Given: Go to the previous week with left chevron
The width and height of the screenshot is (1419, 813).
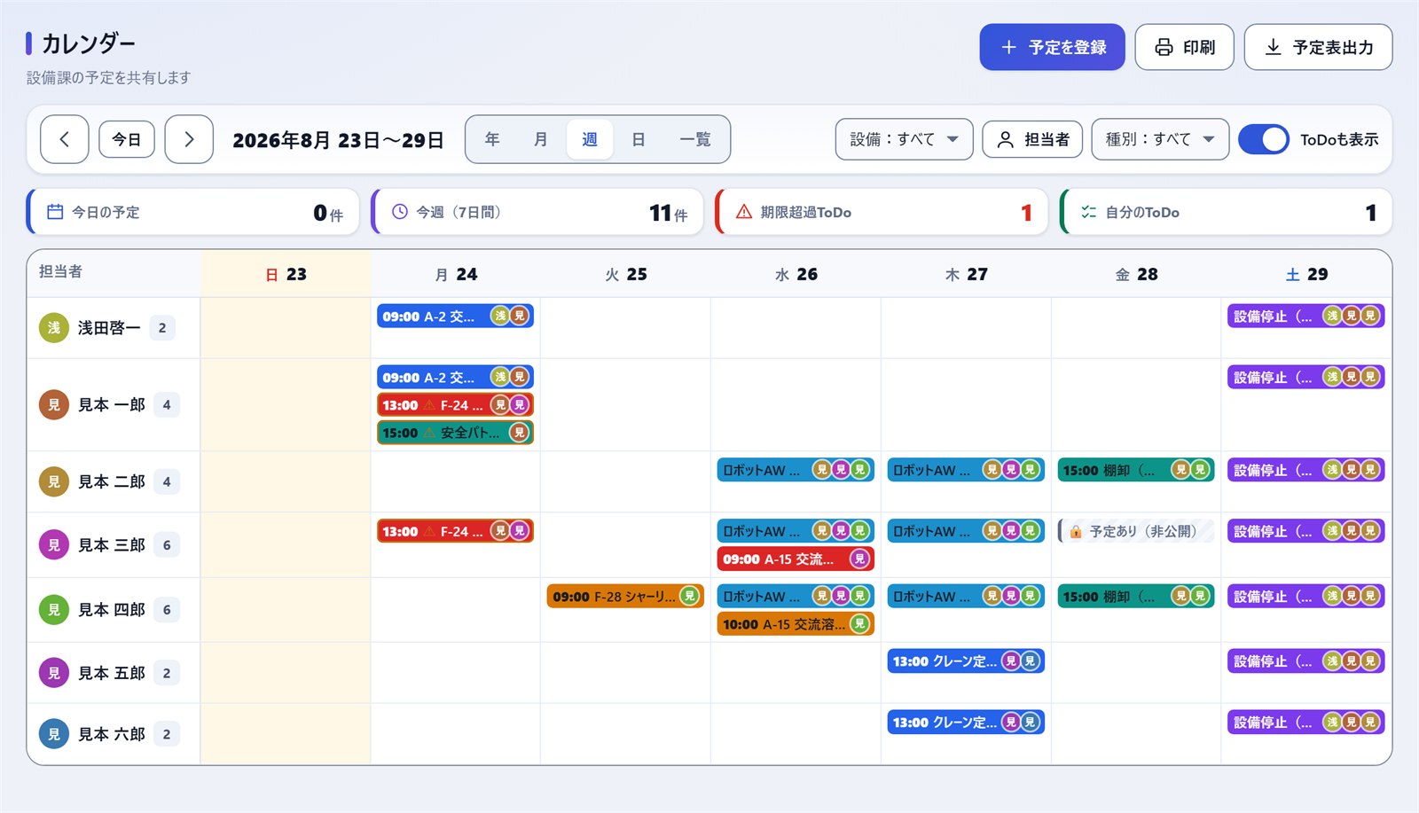Looking at the screenshot, I should pos(64,139).
